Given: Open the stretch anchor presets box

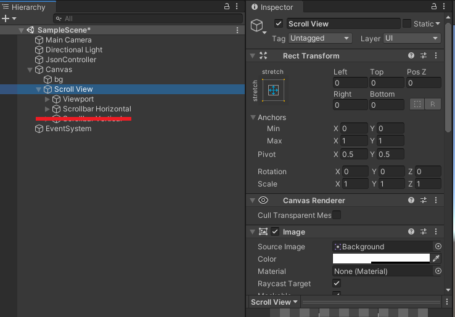Looking at the screenshot, I should pyautogui.click(x=273, y=90).
